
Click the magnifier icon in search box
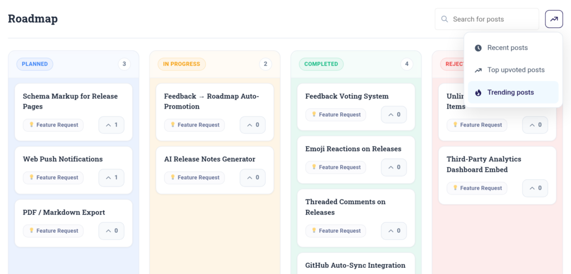tap(444, 19)
